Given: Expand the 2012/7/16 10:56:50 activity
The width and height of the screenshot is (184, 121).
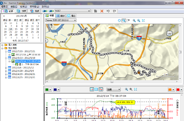Looking at the screenshot, I should (9, 55).
